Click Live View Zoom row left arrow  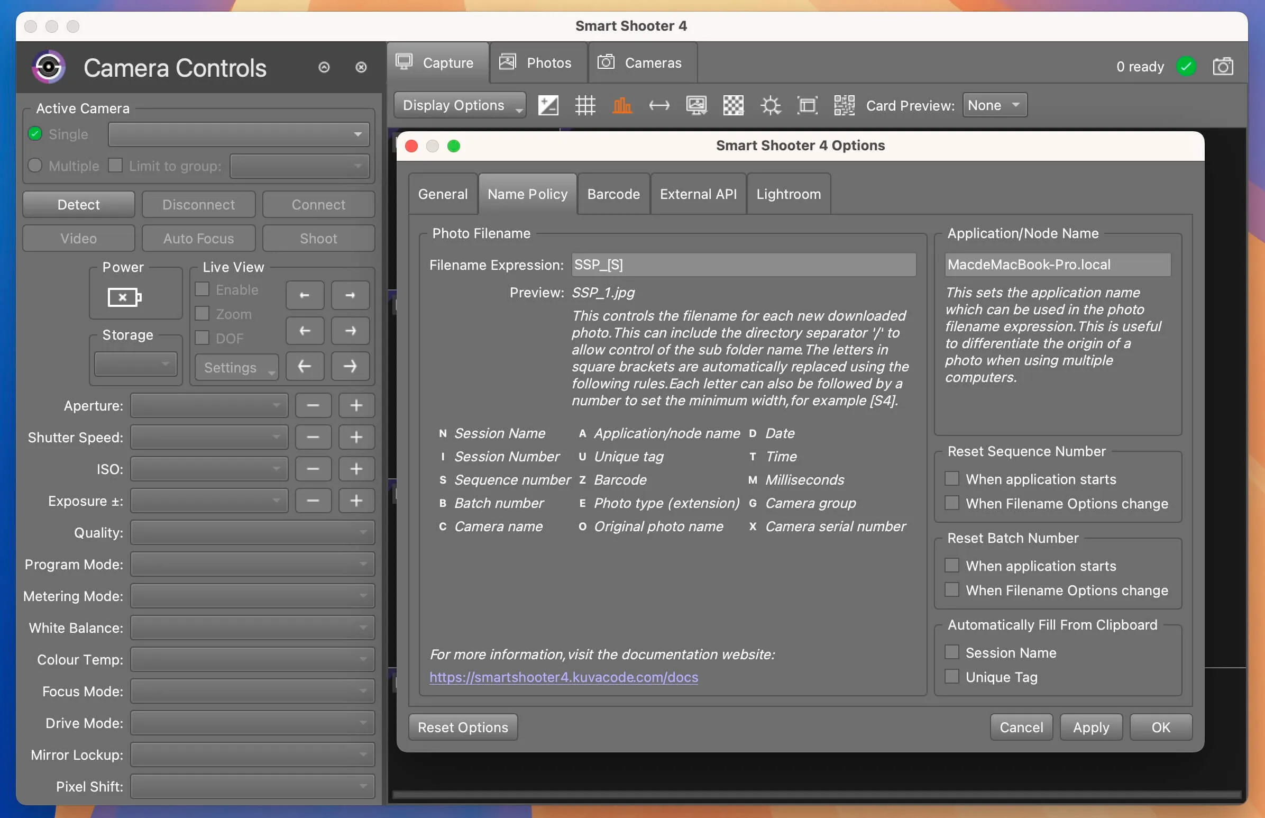(x=305, y=330)
